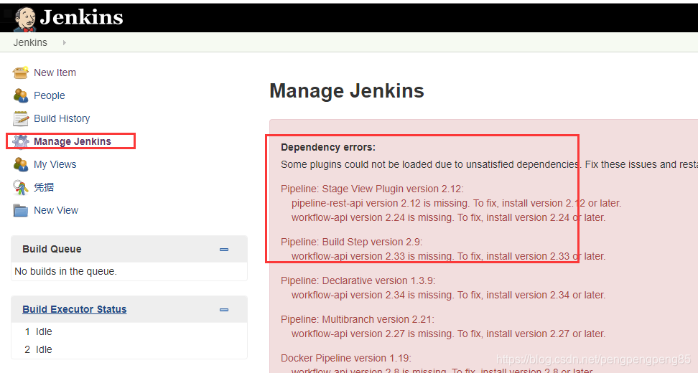
Task: Open the Manage Jenkins link
Action: [x=73, y=141]
